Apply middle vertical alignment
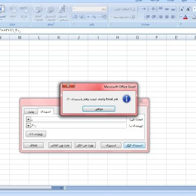 coord(167,9)
